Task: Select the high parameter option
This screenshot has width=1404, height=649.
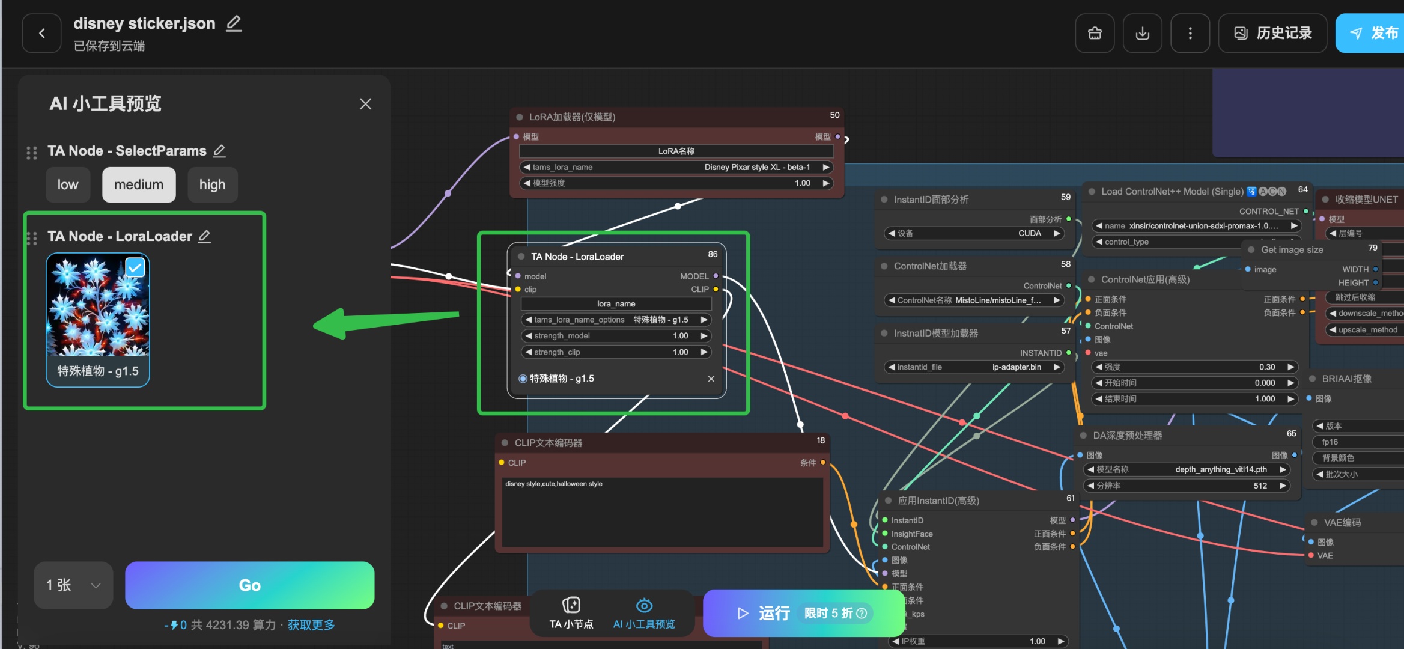Action: (212, 185)
